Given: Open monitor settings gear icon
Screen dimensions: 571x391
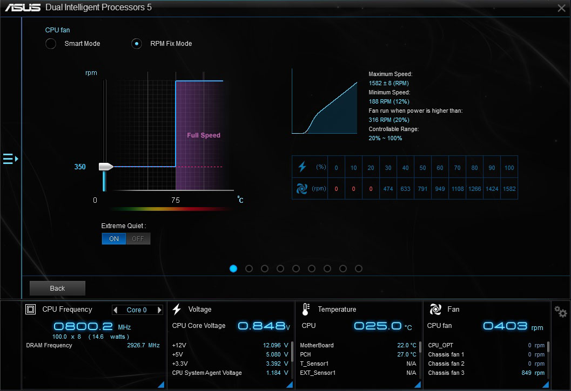Looking at the screenshot, I should click(560, 312).
